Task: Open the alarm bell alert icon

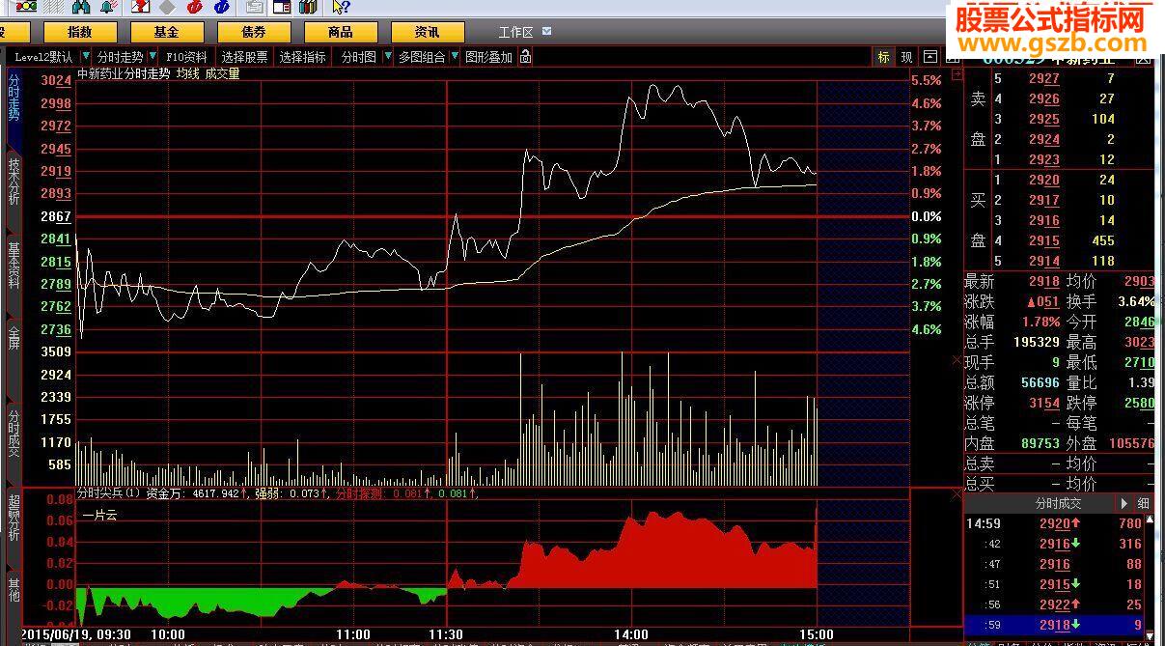Action: click(108, 7)
